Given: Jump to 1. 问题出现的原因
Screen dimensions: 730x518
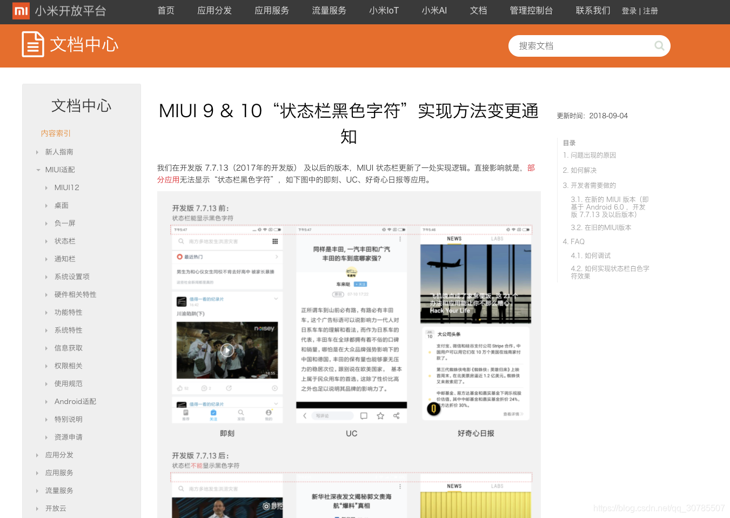Looking at the screenshot, I should coord(590,155).
